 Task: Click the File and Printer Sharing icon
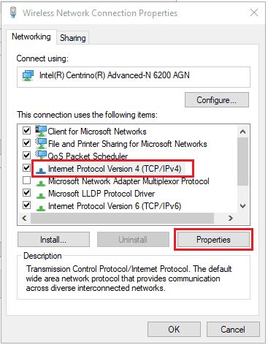(41, 143)
